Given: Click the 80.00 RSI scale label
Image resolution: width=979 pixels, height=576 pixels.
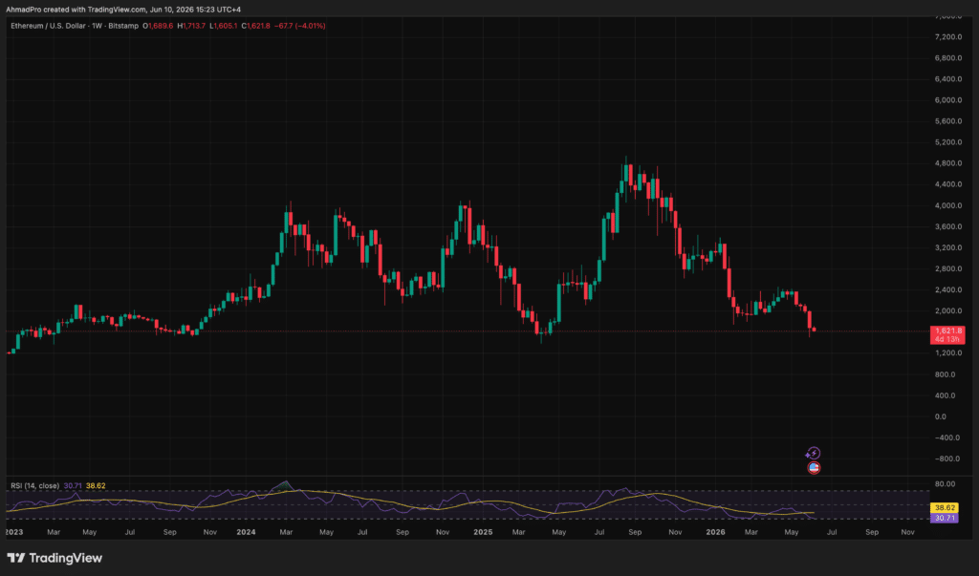Looking at the screenshot, I should [x=945, y=484].
